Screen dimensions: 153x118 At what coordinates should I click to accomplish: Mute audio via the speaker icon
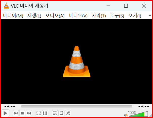click(126, 115)
